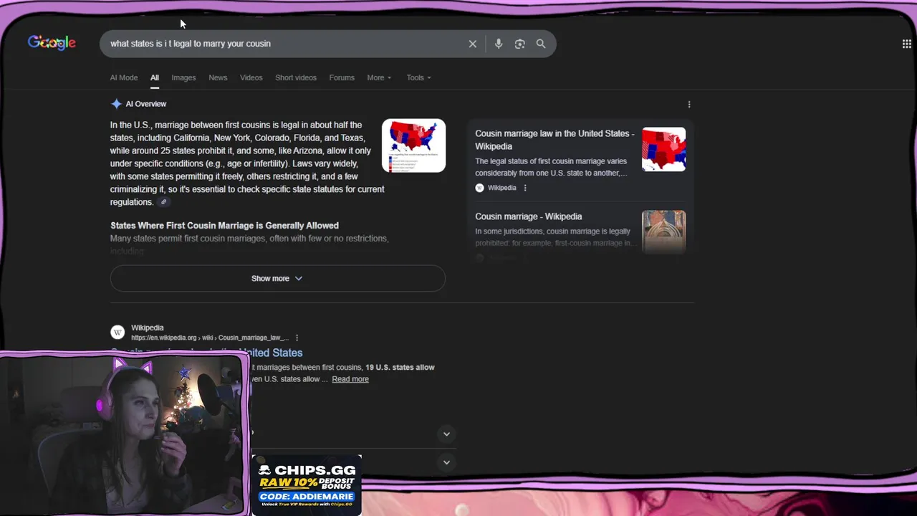Viewport: 917px width, 516px height.
Task: Expand the first collapsed question chevron
Action: pos(446,434)
